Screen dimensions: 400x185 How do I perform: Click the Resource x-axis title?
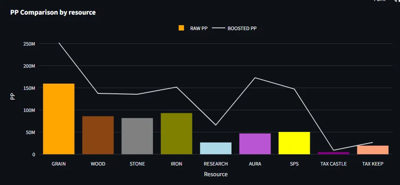(216, 174)
